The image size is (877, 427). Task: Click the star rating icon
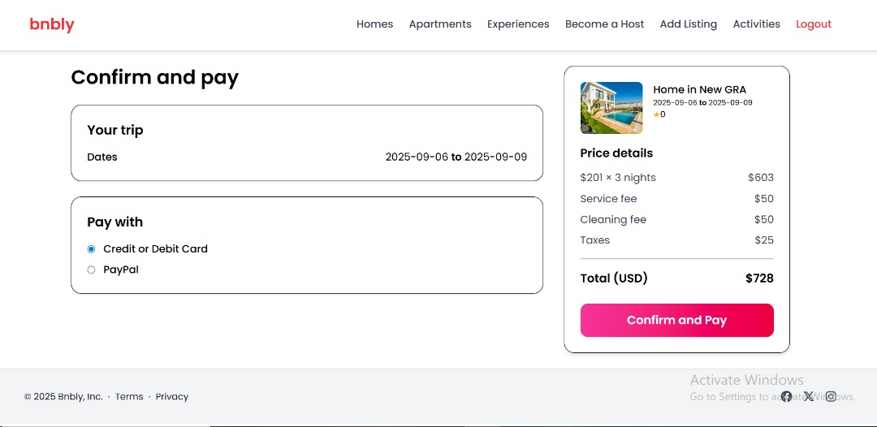657,114
